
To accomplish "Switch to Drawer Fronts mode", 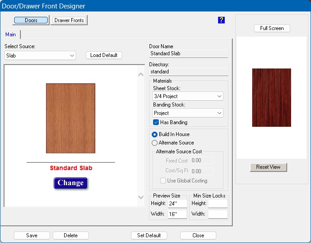I will (x=69, y=20).
